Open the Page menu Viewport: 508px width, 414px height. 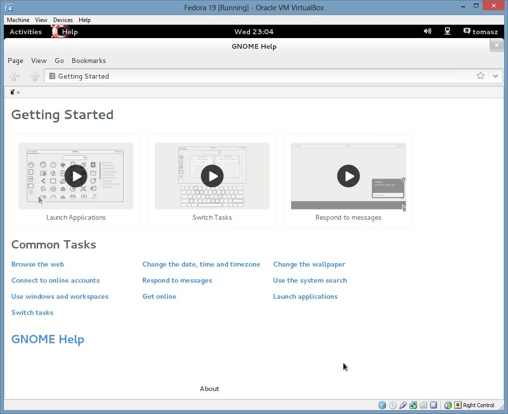[15, 61]
